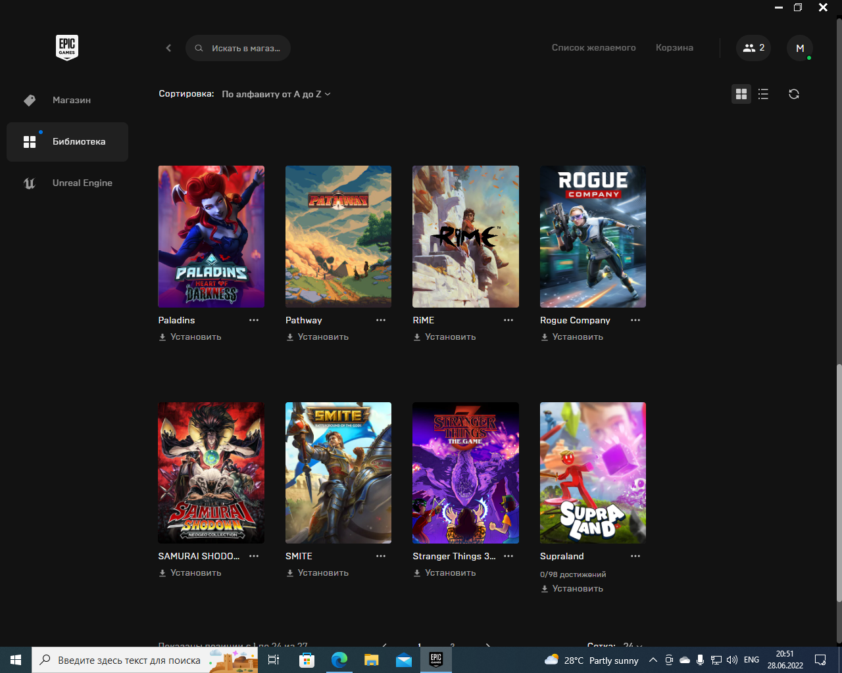
Task: Open RiME three-dot options menu
Action: point(508,320)
